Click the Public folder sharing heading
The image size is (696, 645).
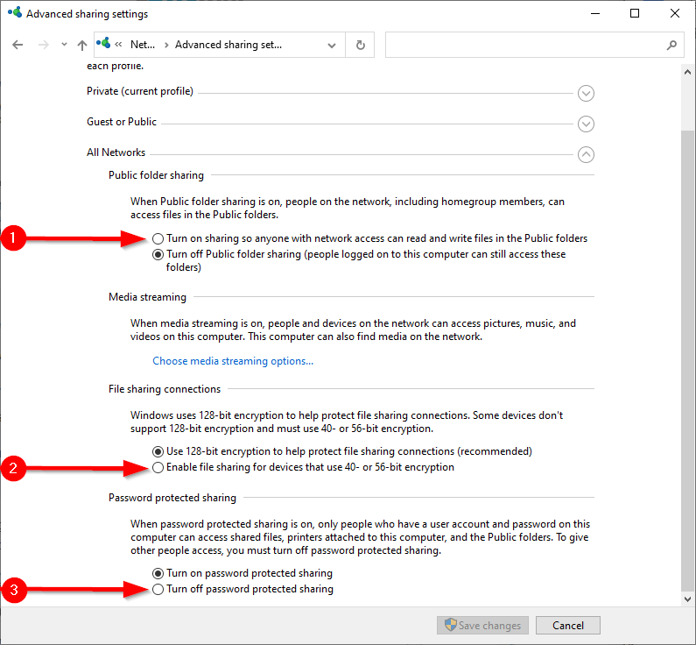pyautogui.click(x=156, y=175)
